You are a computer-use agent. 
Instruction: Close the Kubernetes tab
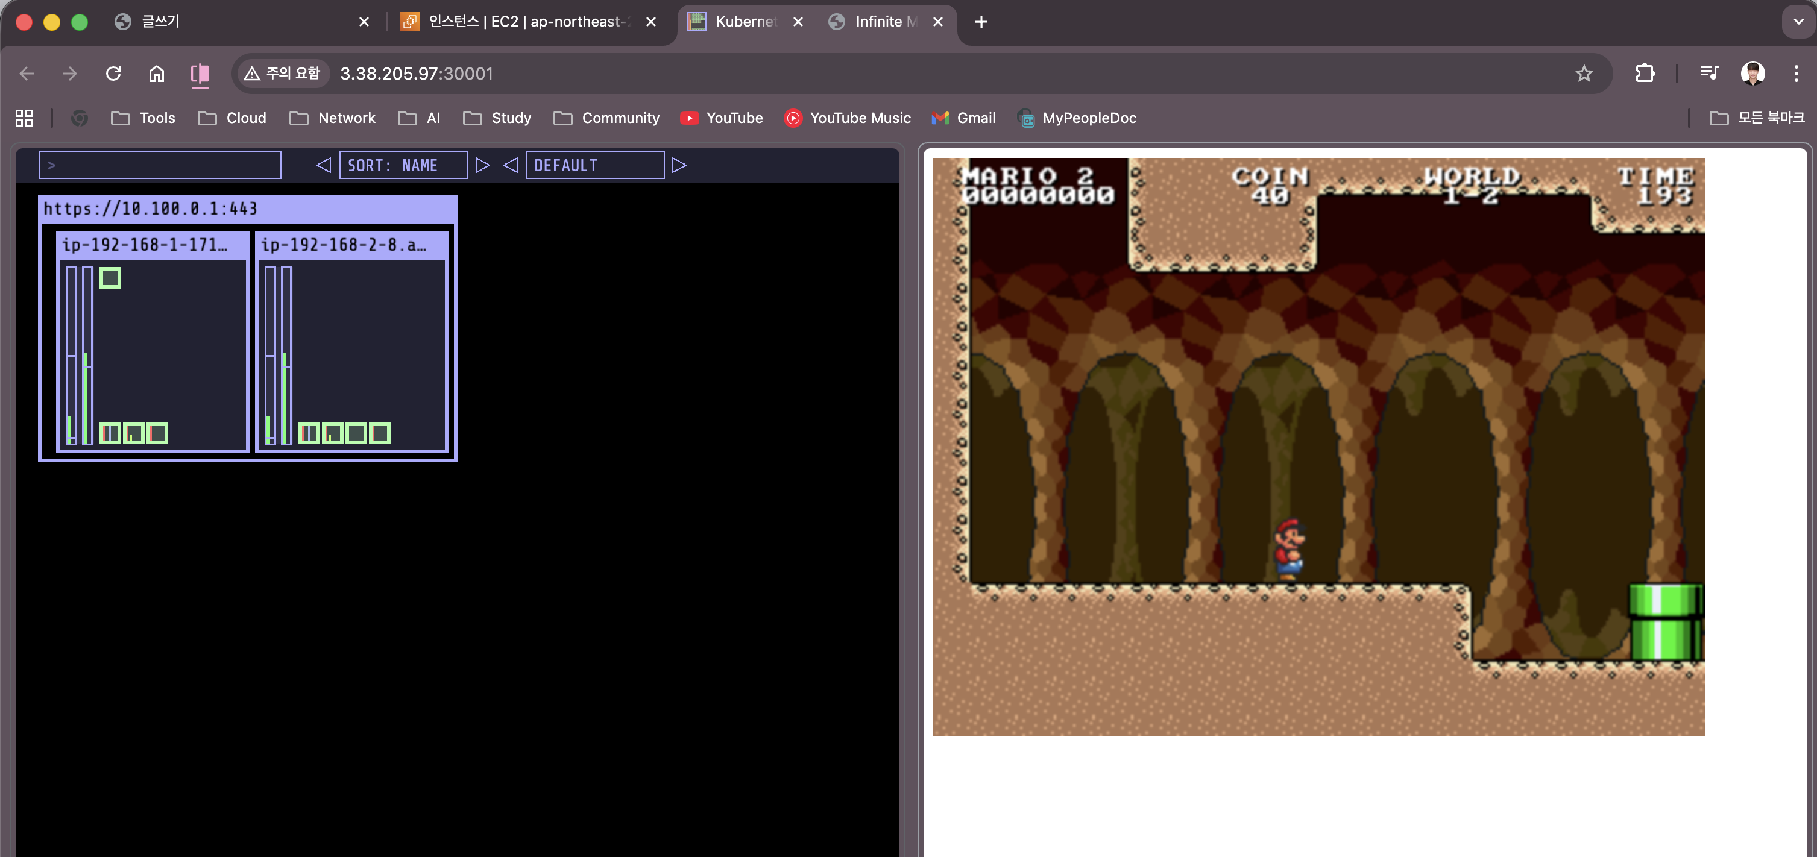pyautogui.click(x=798, y=22)
